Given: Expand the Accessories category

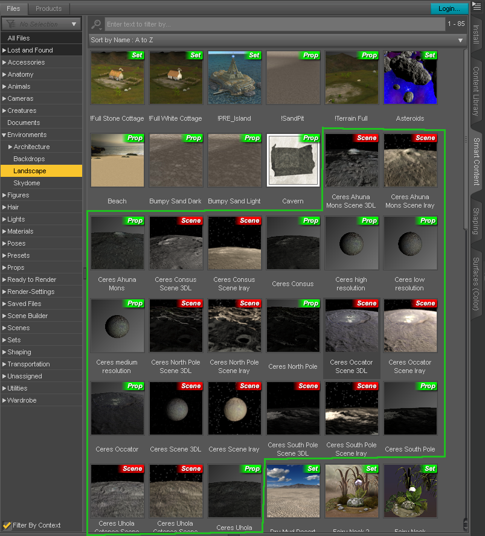Looking at the screenshot, I should 4,62.
